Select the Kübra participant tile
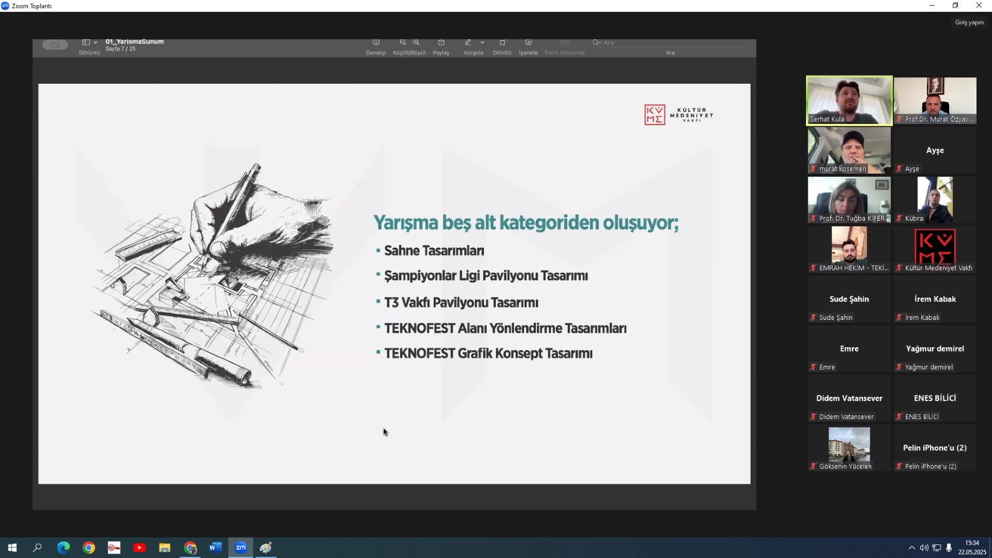The width and height of the screenshot is (992, 558). [935, 200]
